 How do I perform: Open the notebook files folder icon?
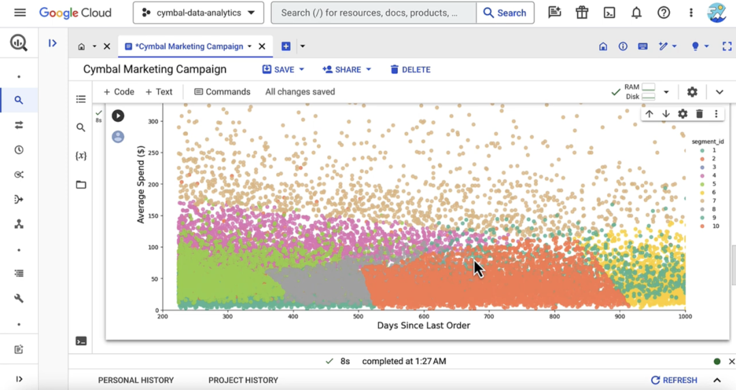click(x=81, y=184)
